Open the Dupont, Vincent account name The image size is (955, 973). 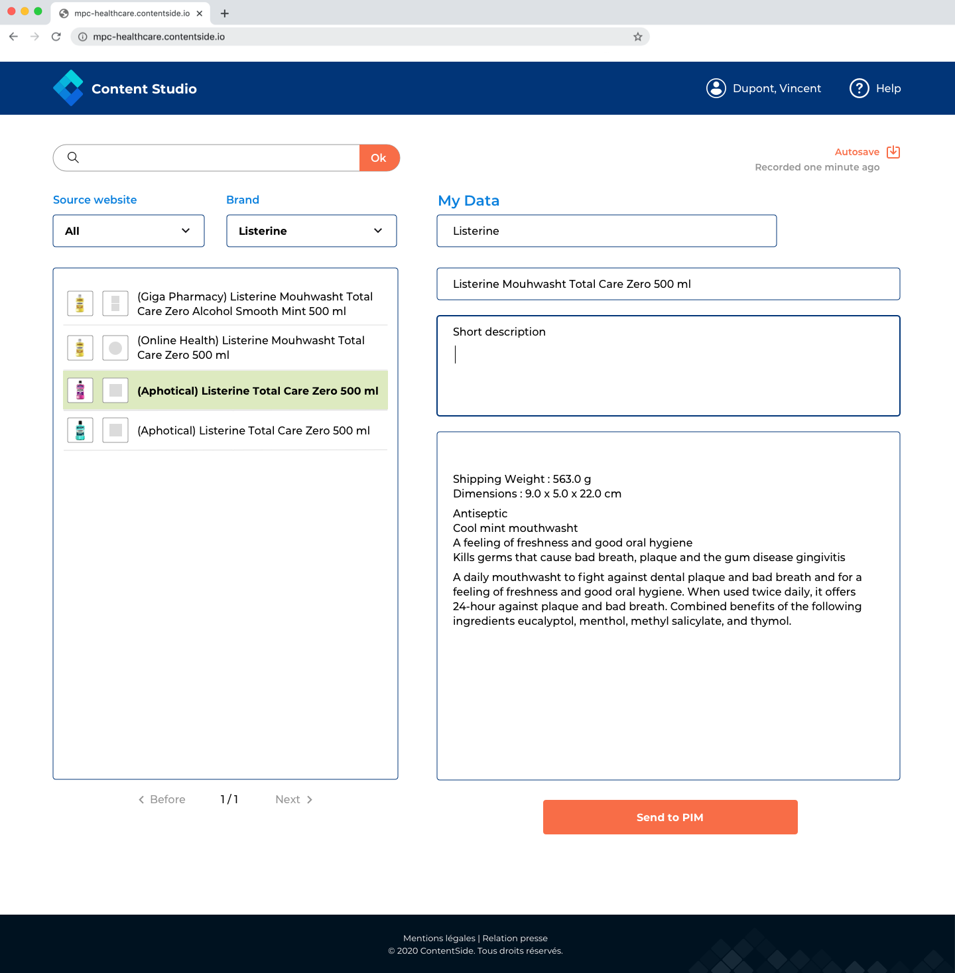pyautogui.click(x=777, y=88)
